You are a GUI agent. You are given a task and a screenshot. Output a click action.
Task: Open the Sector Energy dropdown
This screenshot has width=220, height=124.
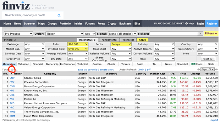tap(121, 44)
